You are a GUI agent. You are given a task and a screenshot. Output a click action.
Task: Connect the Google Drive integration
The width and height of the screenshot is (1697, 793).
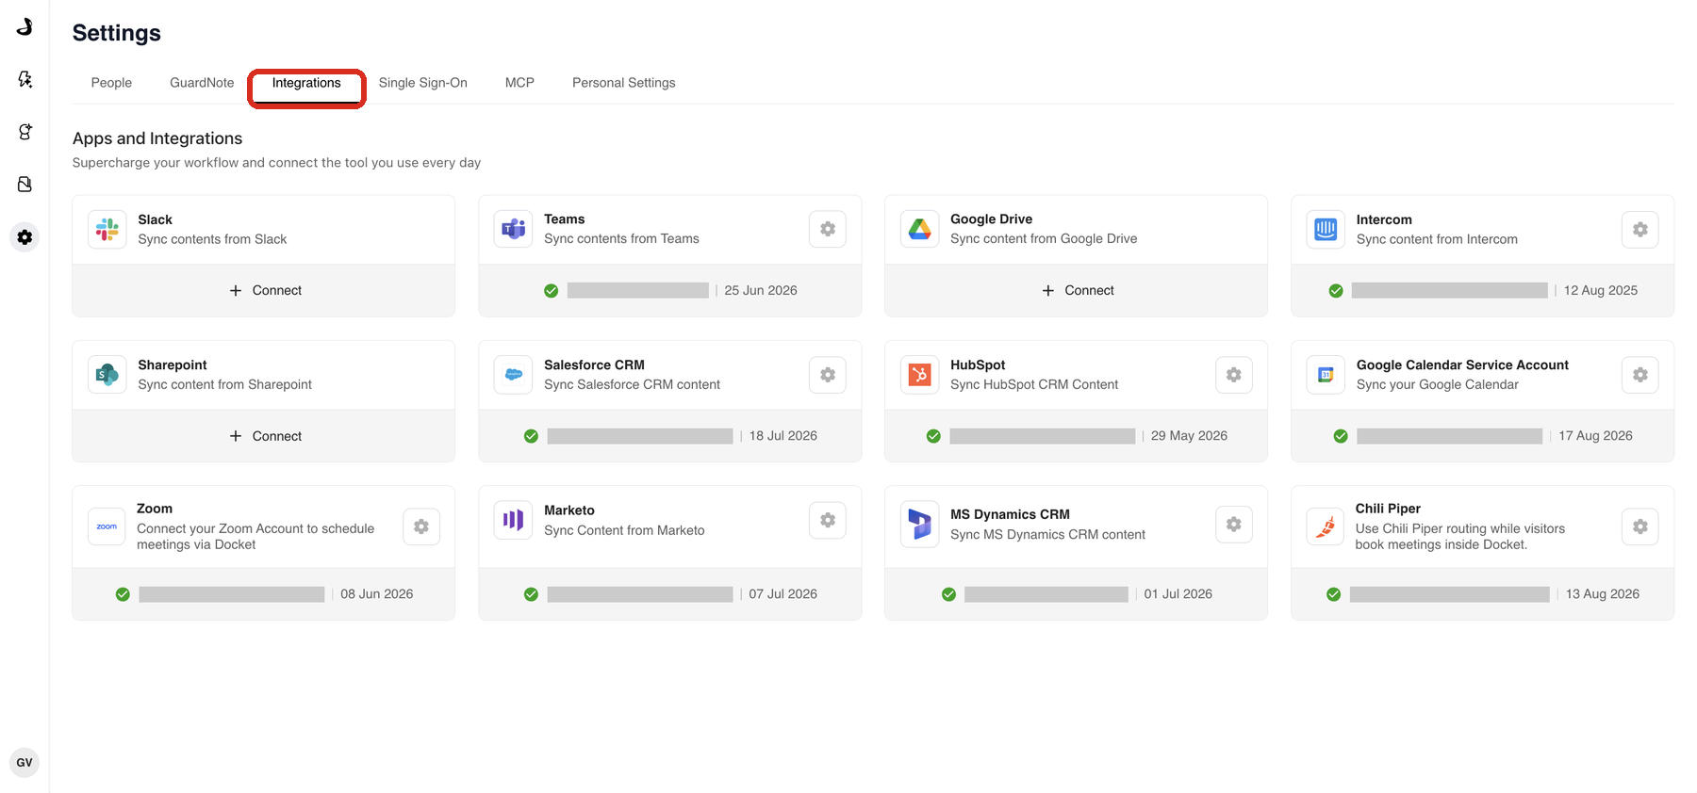(x=1078, y=290)
